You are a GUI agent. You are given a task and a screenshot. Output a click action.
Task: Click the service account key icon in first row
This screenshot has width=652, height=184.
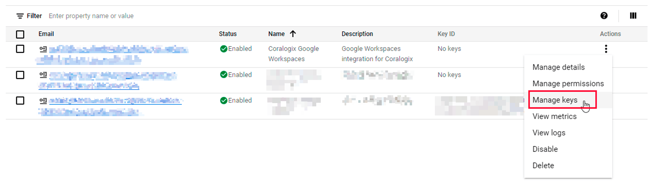(x=43, y=49)
